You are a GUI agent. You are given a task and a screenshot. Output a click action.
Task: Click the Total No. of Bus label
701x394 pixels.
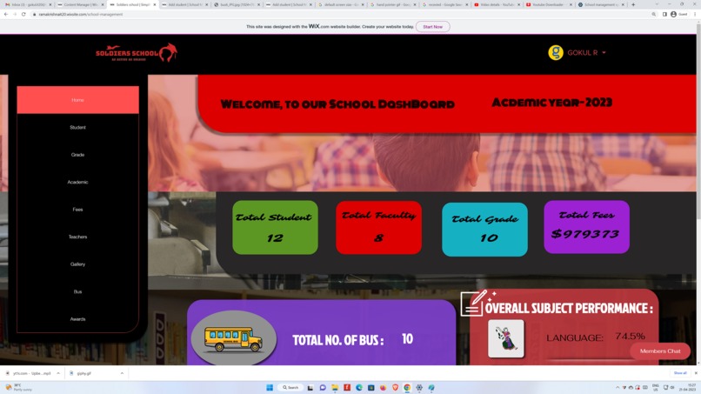pos(338,340)
